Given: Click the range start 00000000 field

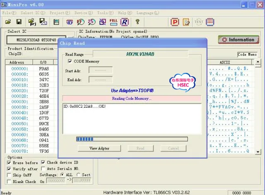Looking at the screenshot, I should point(56,181).
